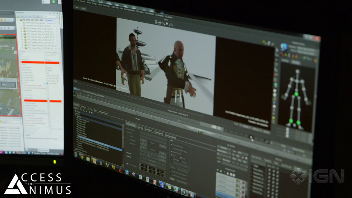
Task: Click the Windows Start orb button
Action: pyautogui.click(x=76, y=155)
